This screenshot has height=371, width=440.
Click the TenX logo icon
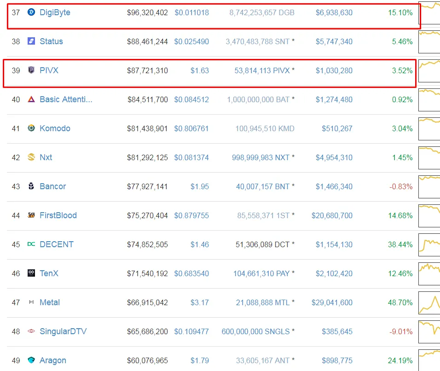31,273
